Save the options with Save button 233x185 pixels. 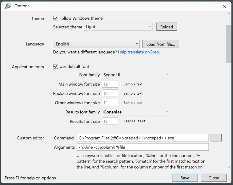click(x=185, y=178)
